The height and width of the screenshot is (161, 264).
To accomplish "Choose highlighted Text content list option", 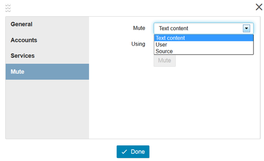I will pyautogui.click(x=204, y=38).
